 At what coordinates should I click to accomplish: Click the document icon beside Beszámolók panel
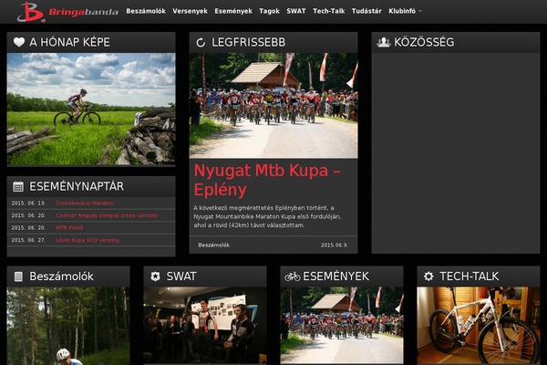pos(18,276)
